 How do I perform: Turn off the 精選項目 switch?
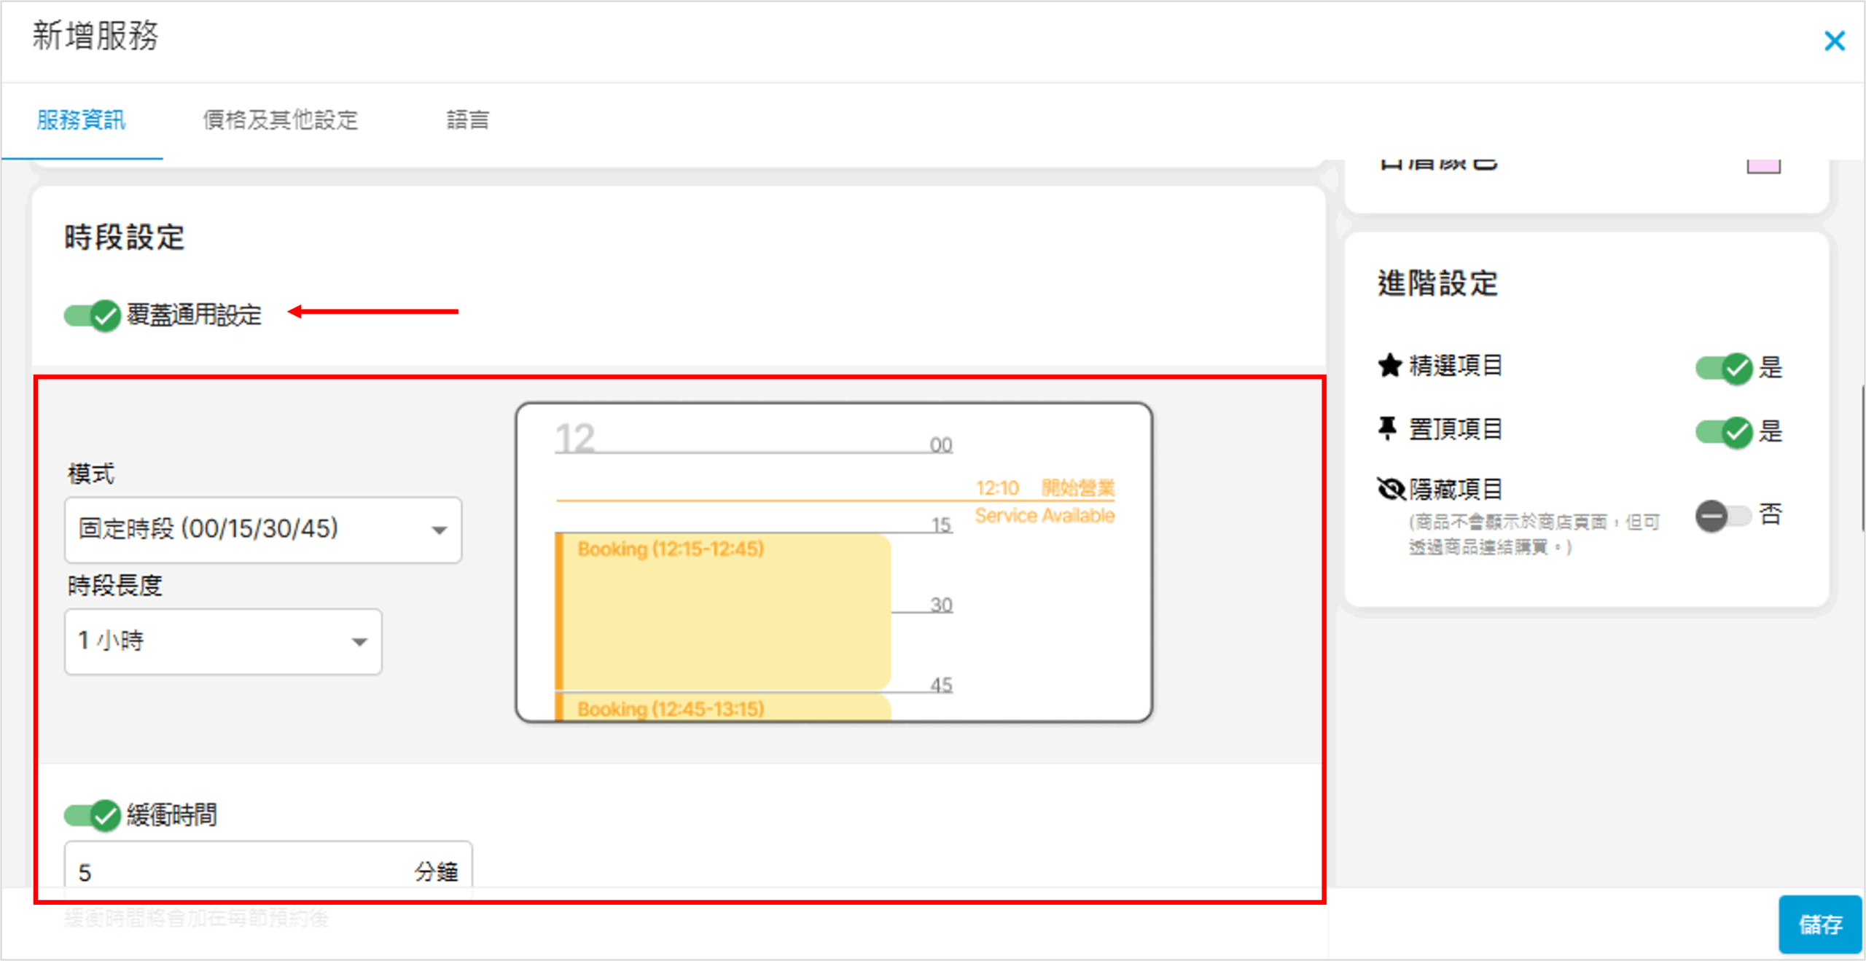[x=1723, y=368]
